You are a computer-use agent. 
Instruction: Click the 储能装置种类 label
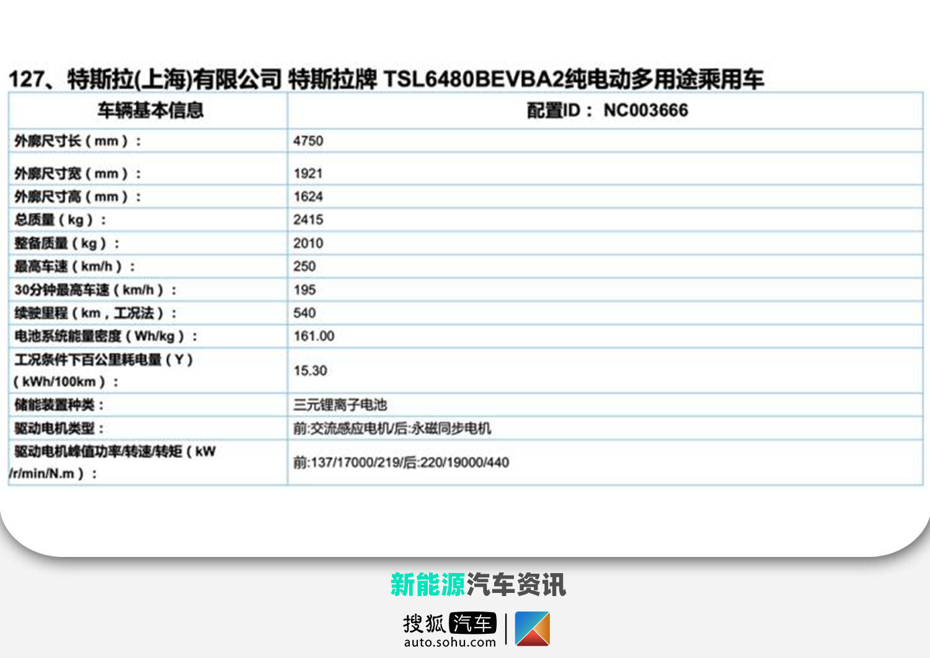[60, 405]
